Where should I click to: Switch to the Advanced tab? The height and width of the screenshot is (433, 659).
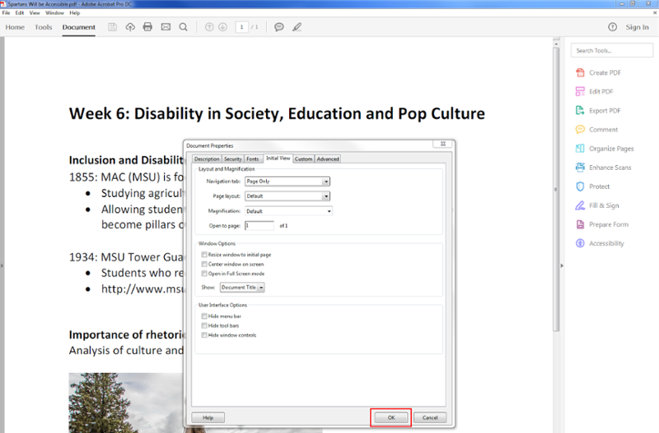pos(328,159)
